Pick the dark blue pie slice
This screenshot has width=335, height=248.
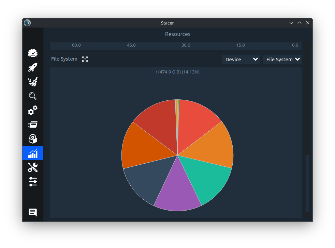point(145,180)
